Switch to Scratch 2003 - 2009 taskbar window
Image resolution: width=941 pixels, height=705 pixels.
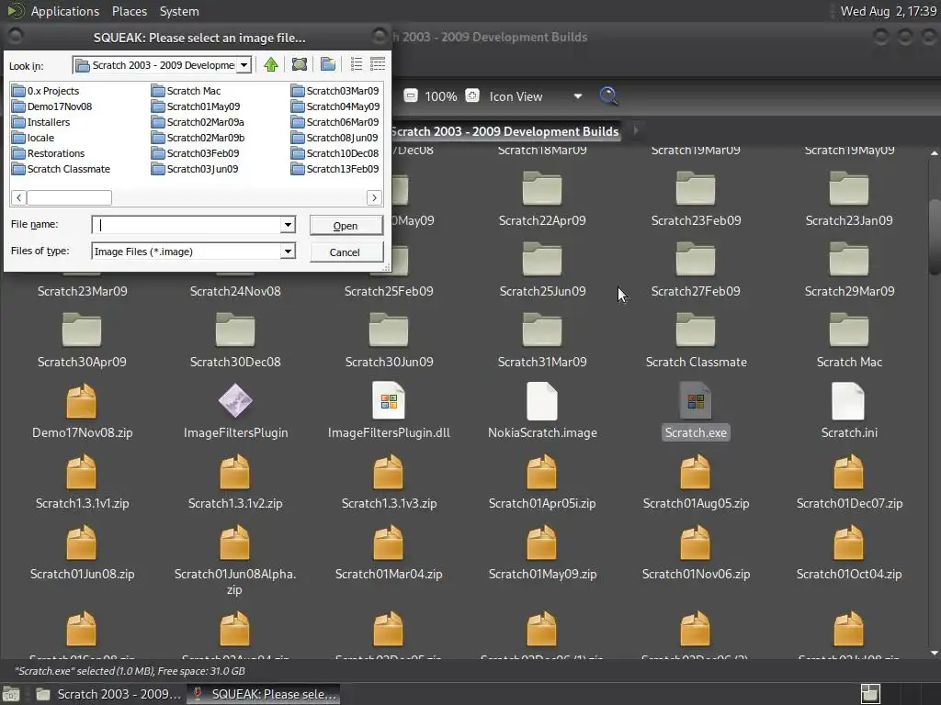coord(108,694)
